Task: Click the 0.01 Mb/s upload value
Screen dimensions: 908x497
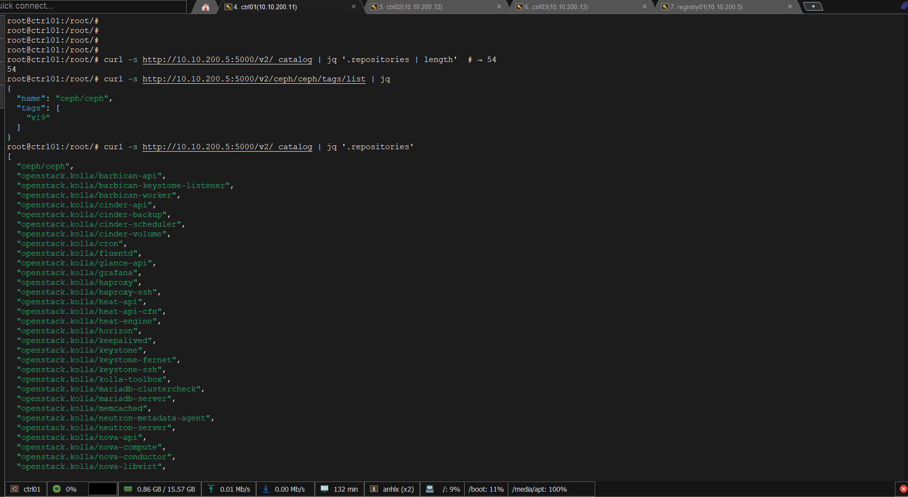Action: click(x=235, y=489)
